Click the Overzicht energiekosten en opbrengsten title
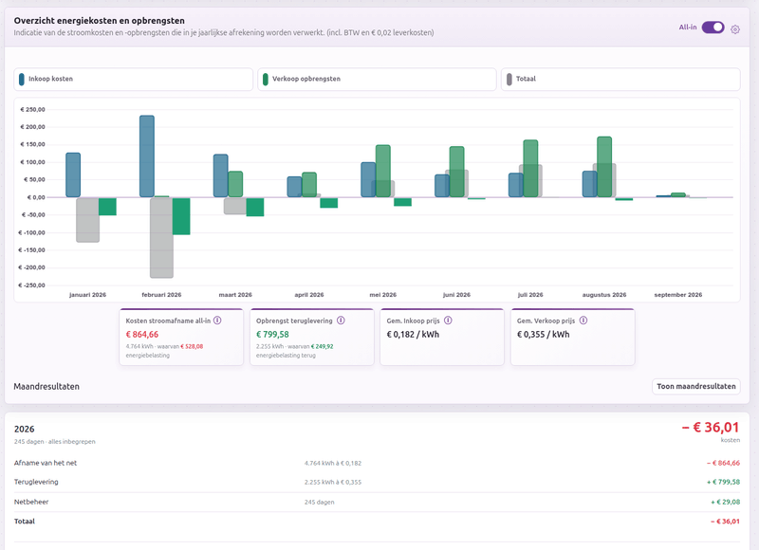The image size is (759, 550). [100, 21]
